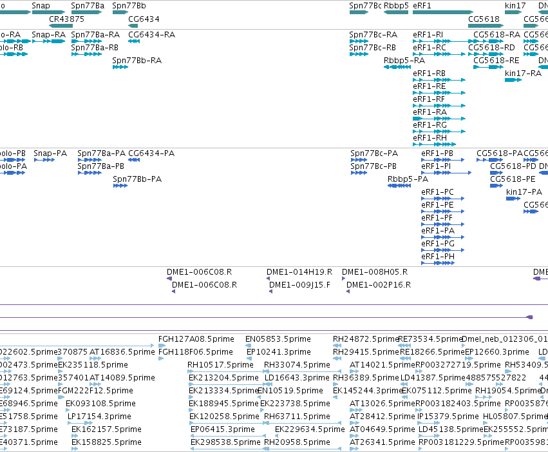548x452 pixels.
Task: Select protein CG5618-PE
Action: [x=496, y=186]
